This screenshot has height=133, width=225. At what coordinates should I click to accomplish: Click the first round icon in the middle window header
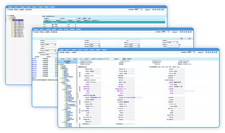[x=181, y=32]
